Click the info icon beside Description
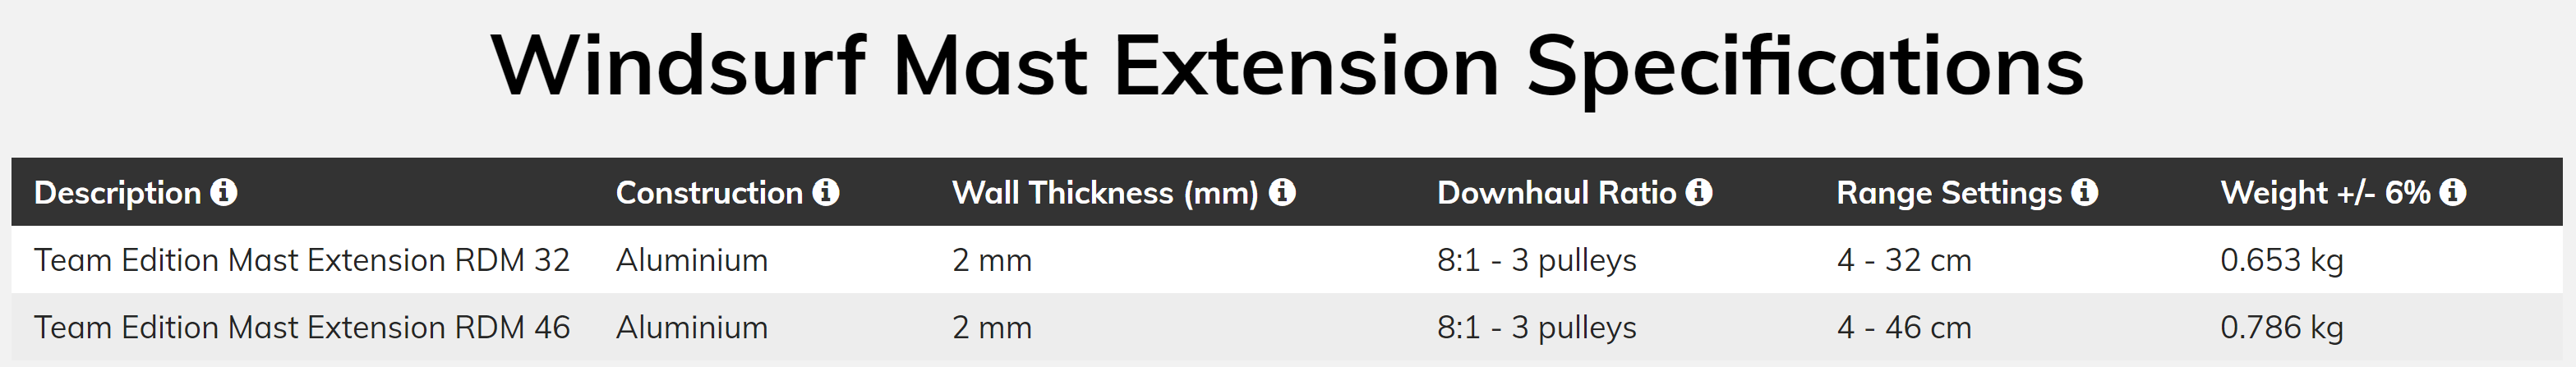 tap(224, 192)
